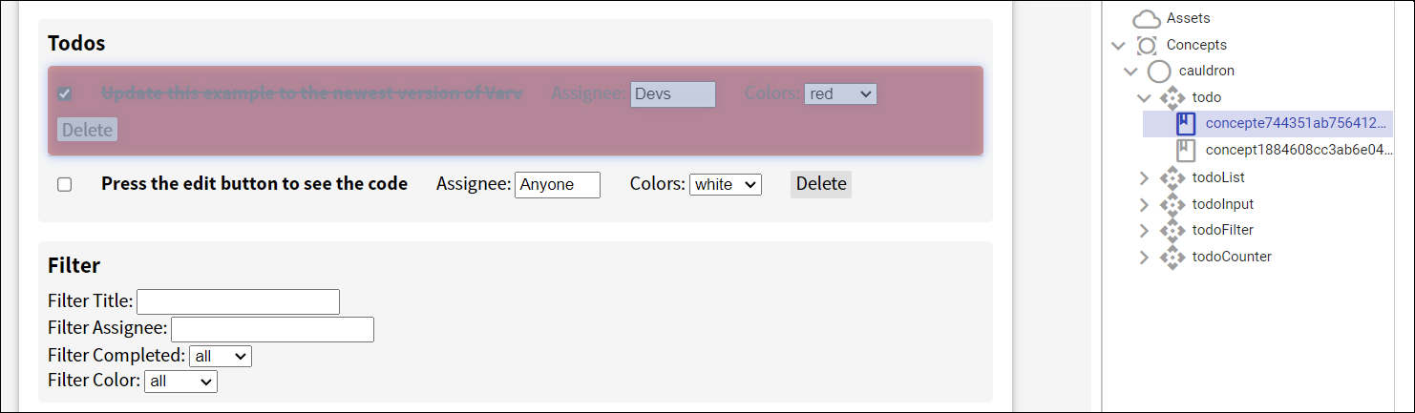1415x413 pixels.
Task: Click the Concepts node icon
Action: coord(1146,45)
